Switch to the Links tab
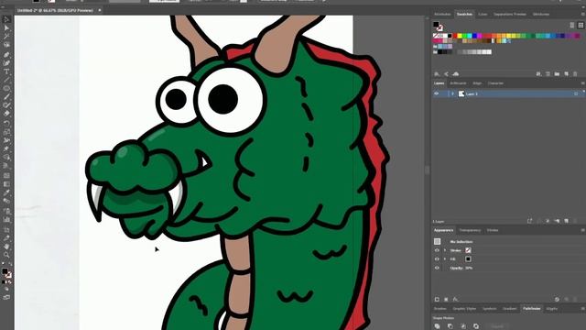 tap(483, 15)
